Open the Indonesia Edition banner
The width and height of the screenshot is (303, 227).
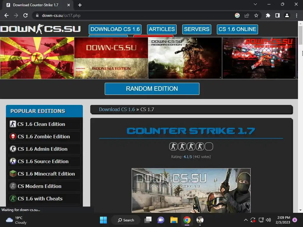[x=111, y=58]
